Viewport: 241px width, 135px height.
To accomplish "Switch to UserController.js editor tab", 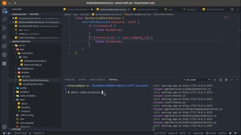I will tap(215, 9).
